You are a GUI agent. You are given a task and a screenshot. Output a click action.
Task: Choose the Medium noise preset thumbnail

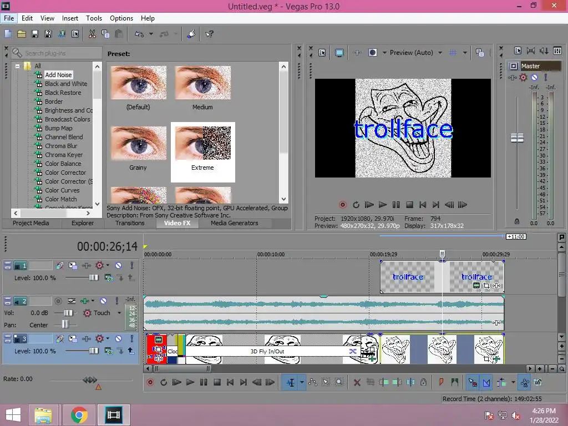pos(202,83)
